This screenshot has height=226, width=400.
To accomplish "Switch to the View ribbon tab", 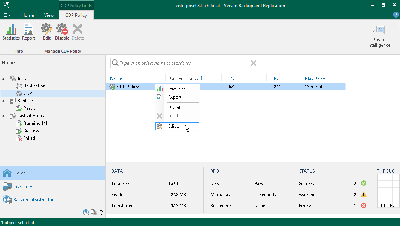I will (49, 15).
